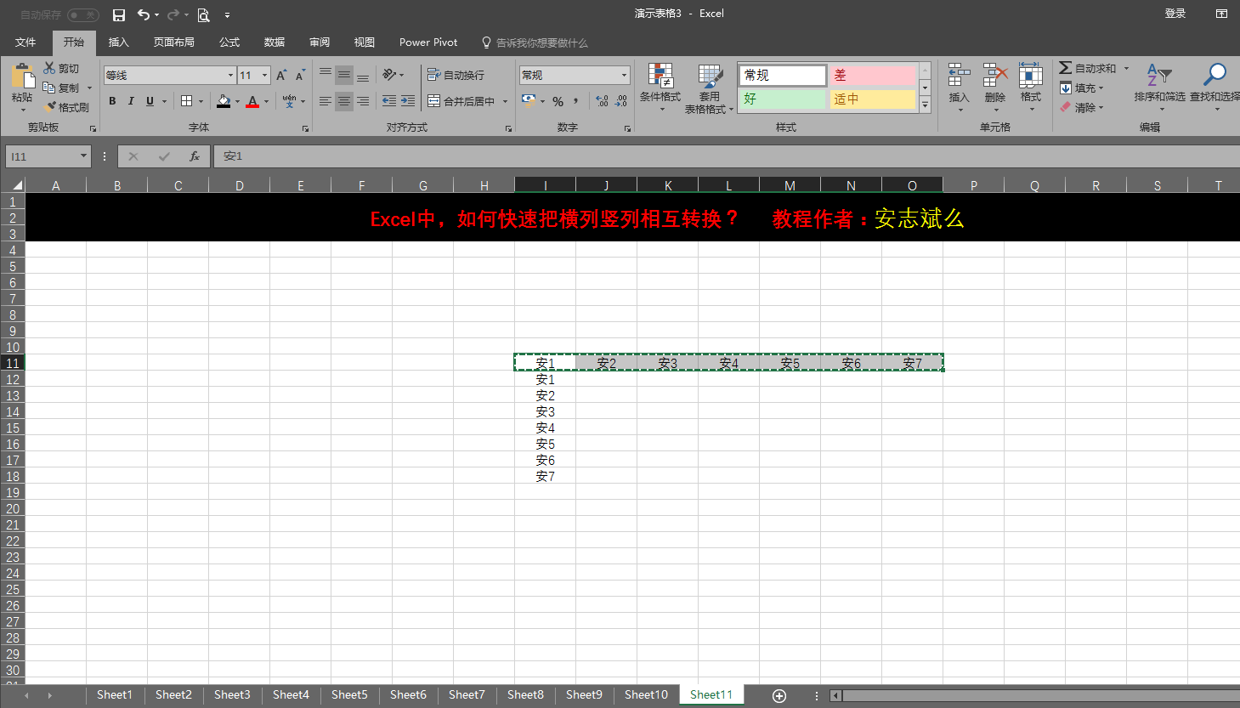The height and width of the screenshot is (708, 1240).
Task: Toggle the AutoSave (自动保存) switch
Action: 83,14
